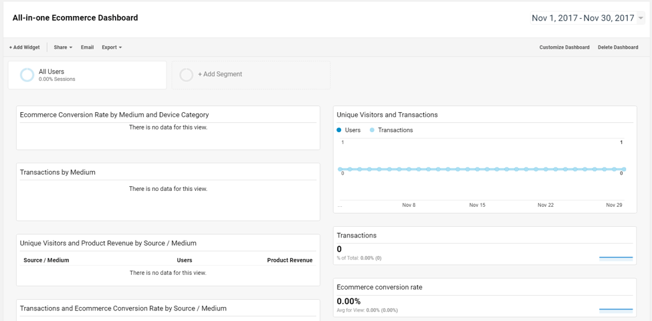The height and width of the screenshot is (321, 652).
Task: Open Transactions by Medium widget title
Action: (58, 172)
